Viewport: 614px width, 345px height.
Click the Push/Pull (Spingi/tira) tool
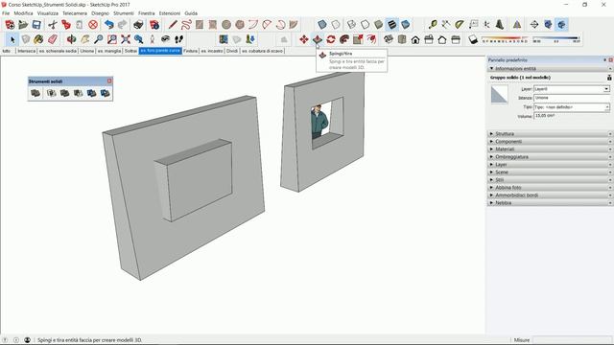point(318,39)
